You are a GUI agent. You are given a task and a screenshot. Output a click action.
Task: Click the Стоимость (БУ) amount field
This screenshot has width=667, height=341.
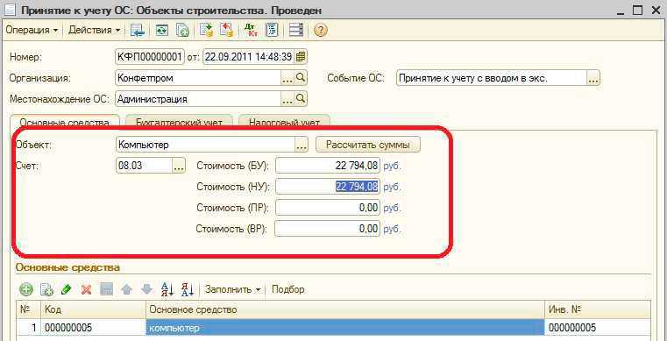click(327, 166)
